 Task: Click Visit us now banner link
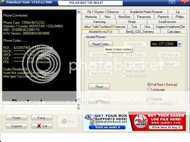point(107,127)
